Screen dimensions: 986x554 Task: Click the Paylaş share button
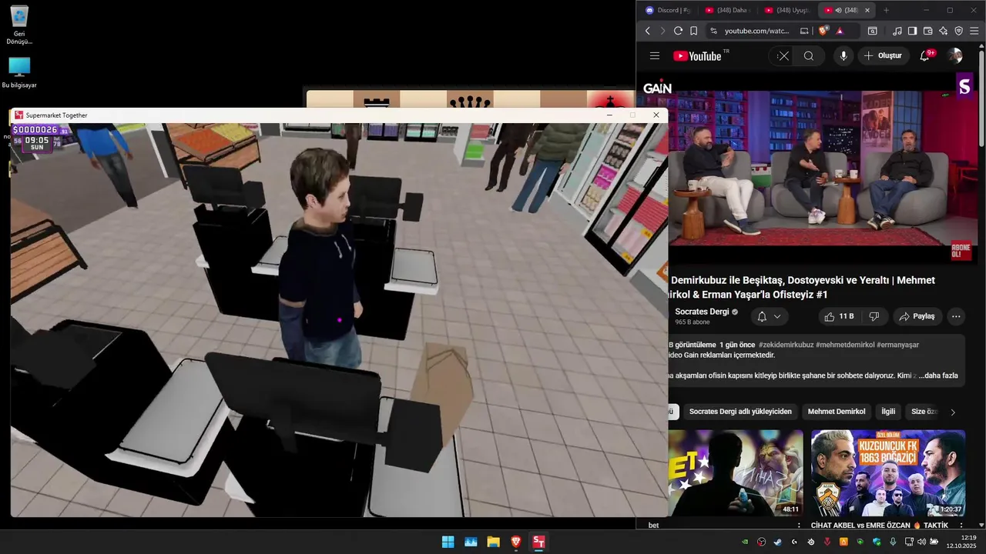tap(917, 316)
